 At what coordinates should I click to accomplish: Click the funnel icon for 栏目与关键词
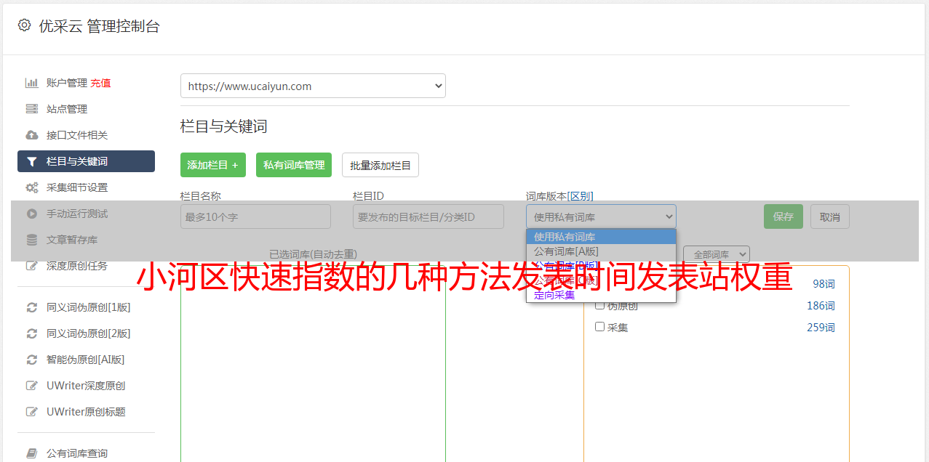(x=31, y=161)
